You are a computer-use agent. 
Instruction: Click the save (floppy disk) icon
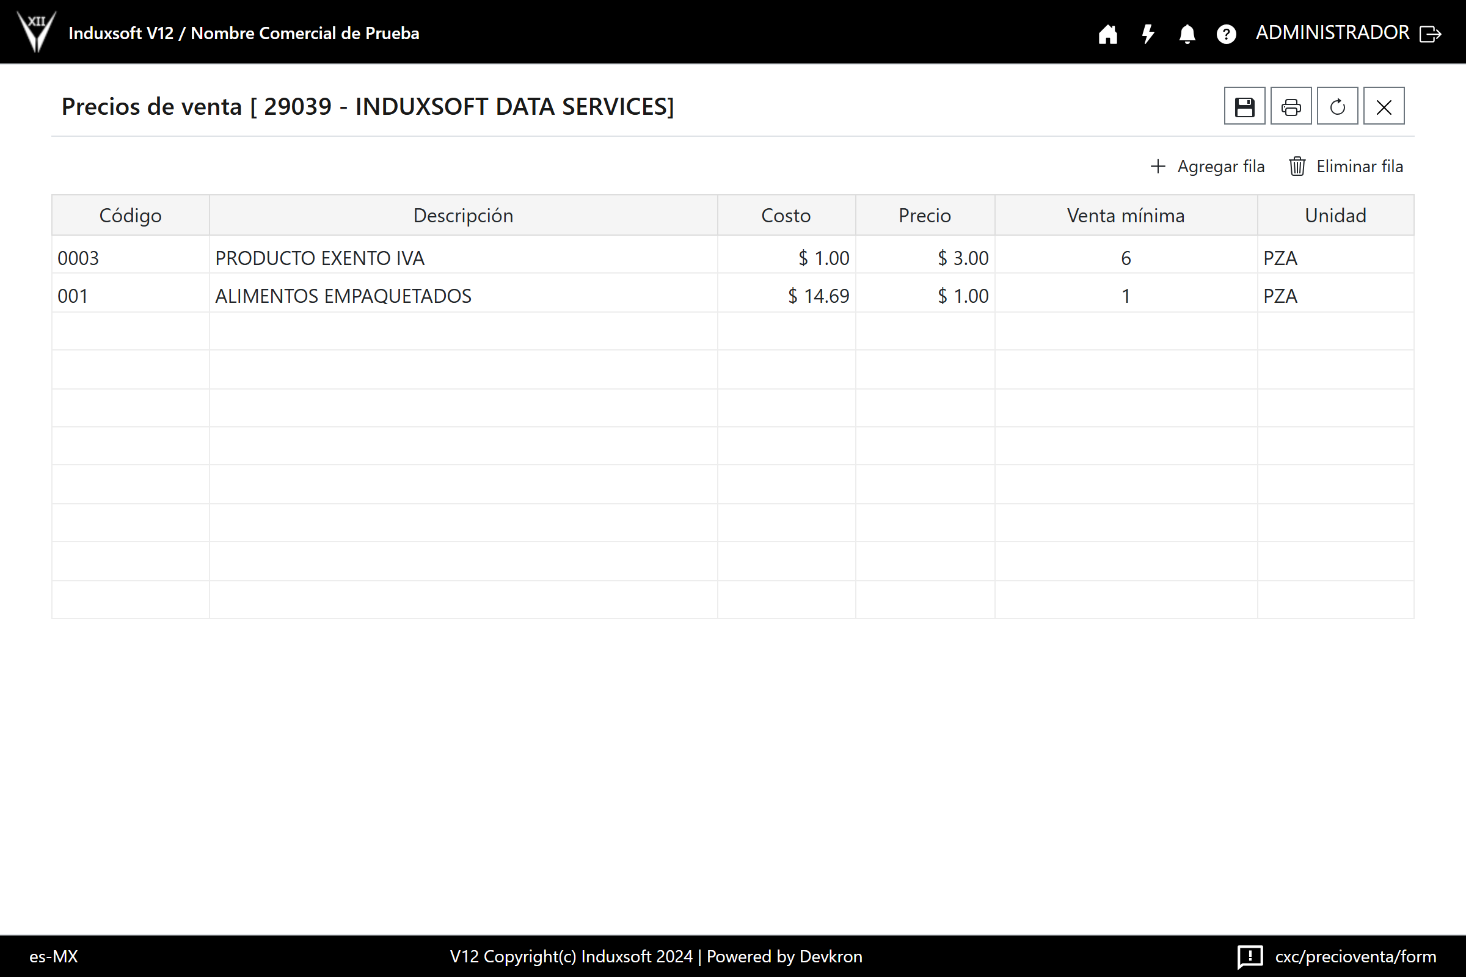[1244, 106]
